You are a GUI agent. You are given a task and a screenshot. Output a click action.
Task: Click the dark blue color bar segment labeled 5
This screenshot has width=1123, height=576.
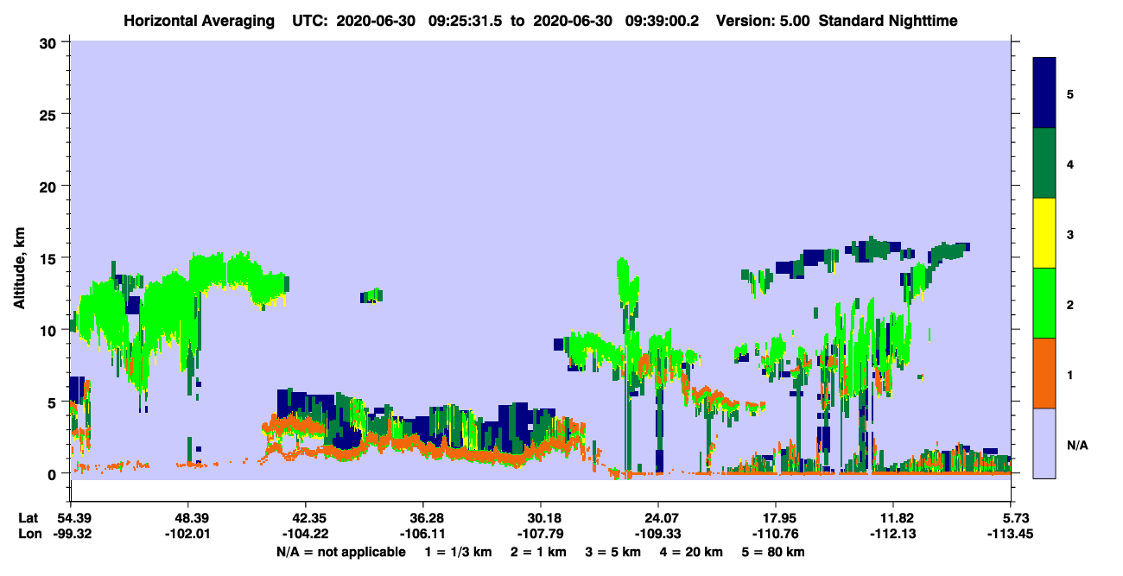point(1044,93)
